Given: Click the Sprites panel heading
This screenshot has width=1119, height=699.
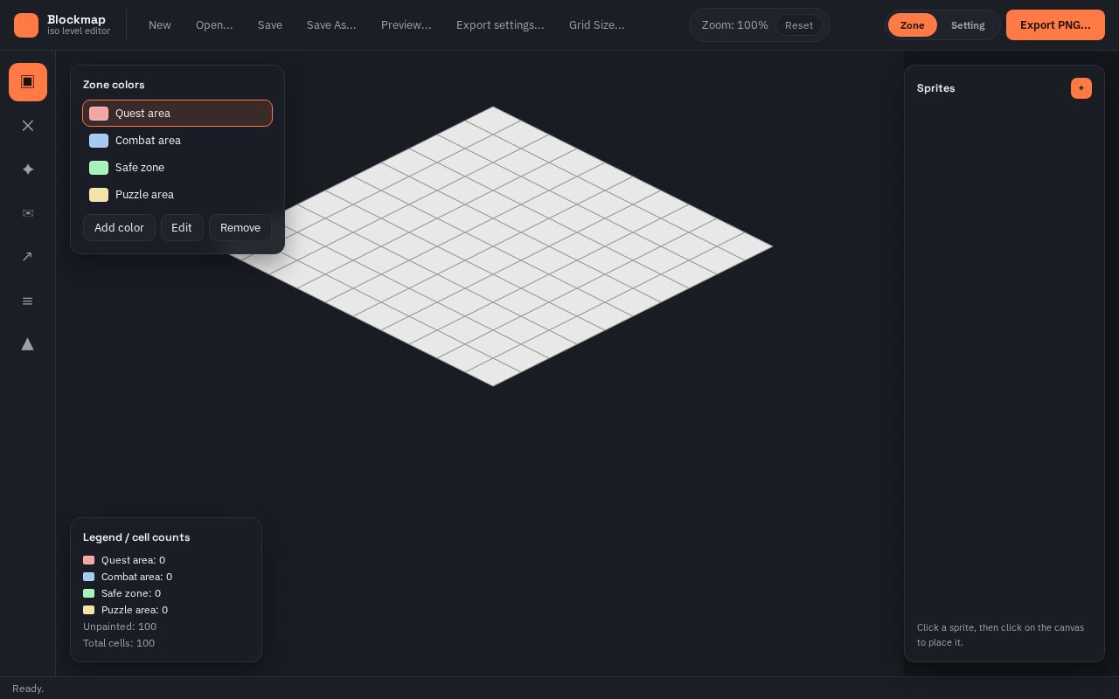Looking at the screenshot, I should (x=935, y=88).
